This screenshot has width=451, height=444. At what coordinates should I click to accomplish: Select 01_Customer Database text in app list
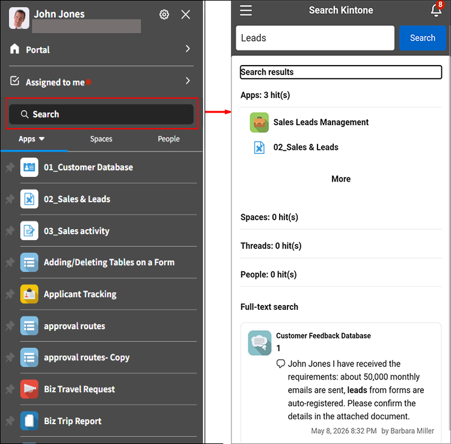(x=88, y=167)
